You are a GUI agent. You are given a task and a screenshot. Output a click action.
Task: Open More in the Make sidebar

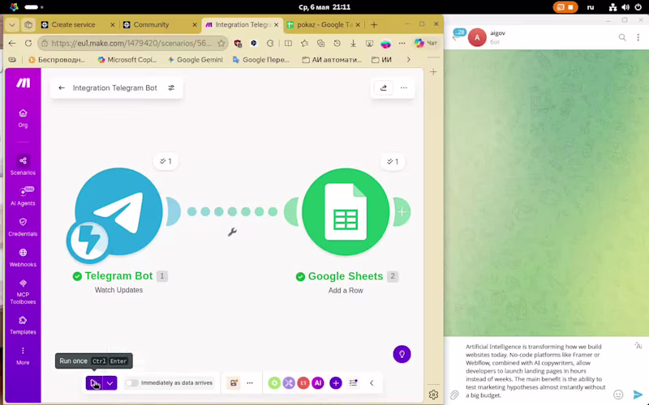pyautogui.click(x=23, y=356)
